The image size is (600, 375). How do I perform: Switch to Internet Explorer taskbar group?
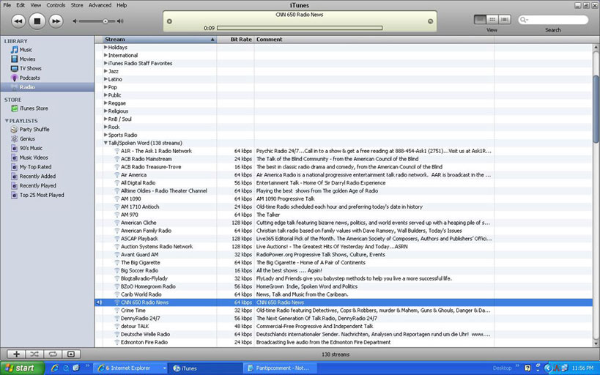pyautogui.click(x=130, y=368)
